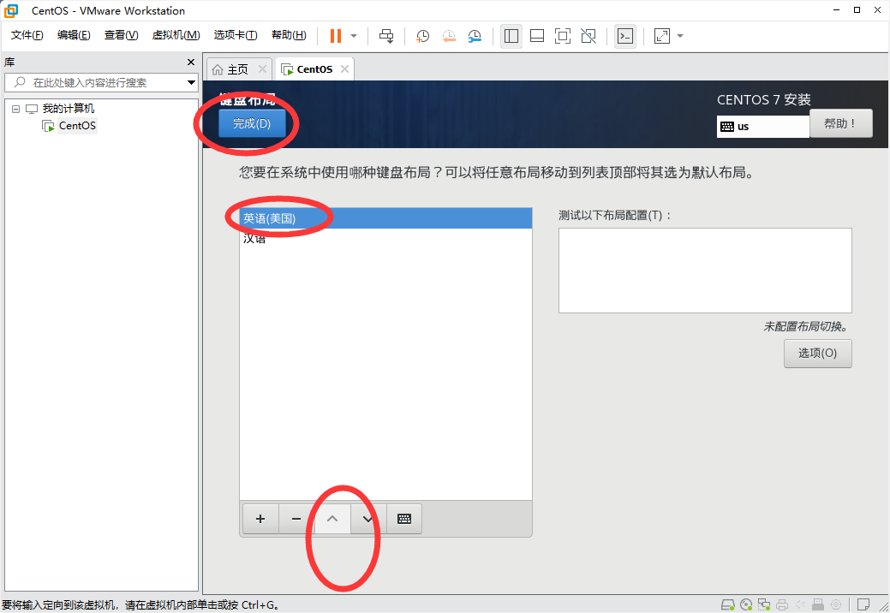Open the snapshot manager

click(475, 36)
